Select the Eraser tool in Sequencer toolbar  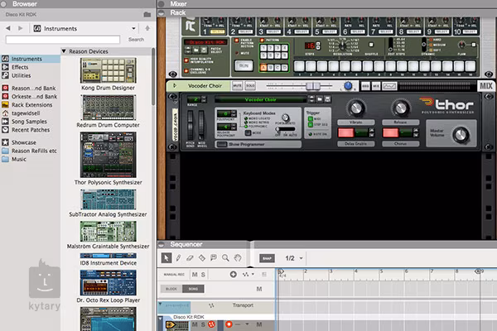(190, 258)
